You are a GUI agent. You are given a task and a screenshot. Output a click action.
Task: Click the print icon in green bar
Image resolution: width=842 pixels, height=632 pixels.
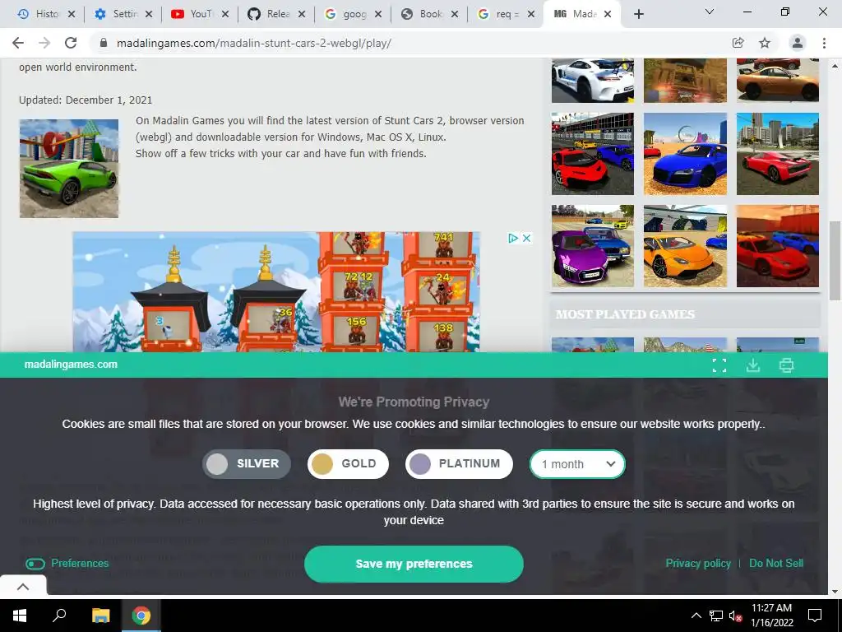786,365
